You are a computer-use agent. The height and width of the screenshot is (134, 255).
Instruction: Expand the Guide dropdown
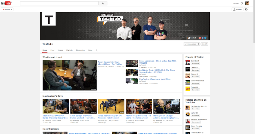(x=7, y=9)
